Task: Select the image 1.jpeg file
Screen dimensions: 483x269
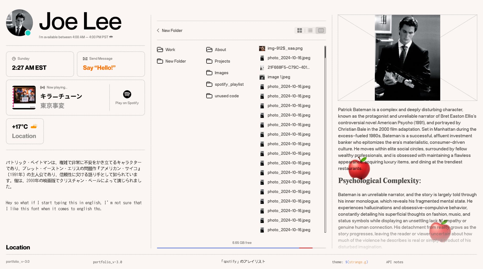Action: coord(278,77)
